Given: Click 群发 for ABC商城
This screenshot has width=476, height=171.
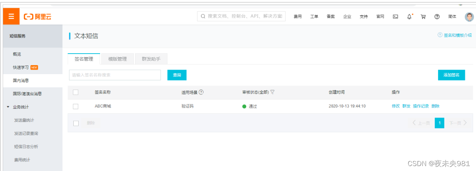Looking at the screenshot, I should (x=406, y=106).
